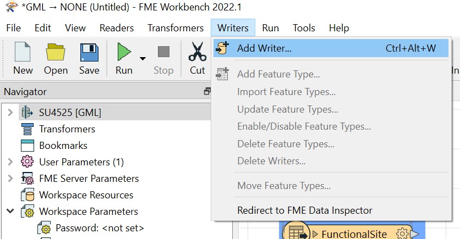Select User Parameters (1) row

coord(81,162)
